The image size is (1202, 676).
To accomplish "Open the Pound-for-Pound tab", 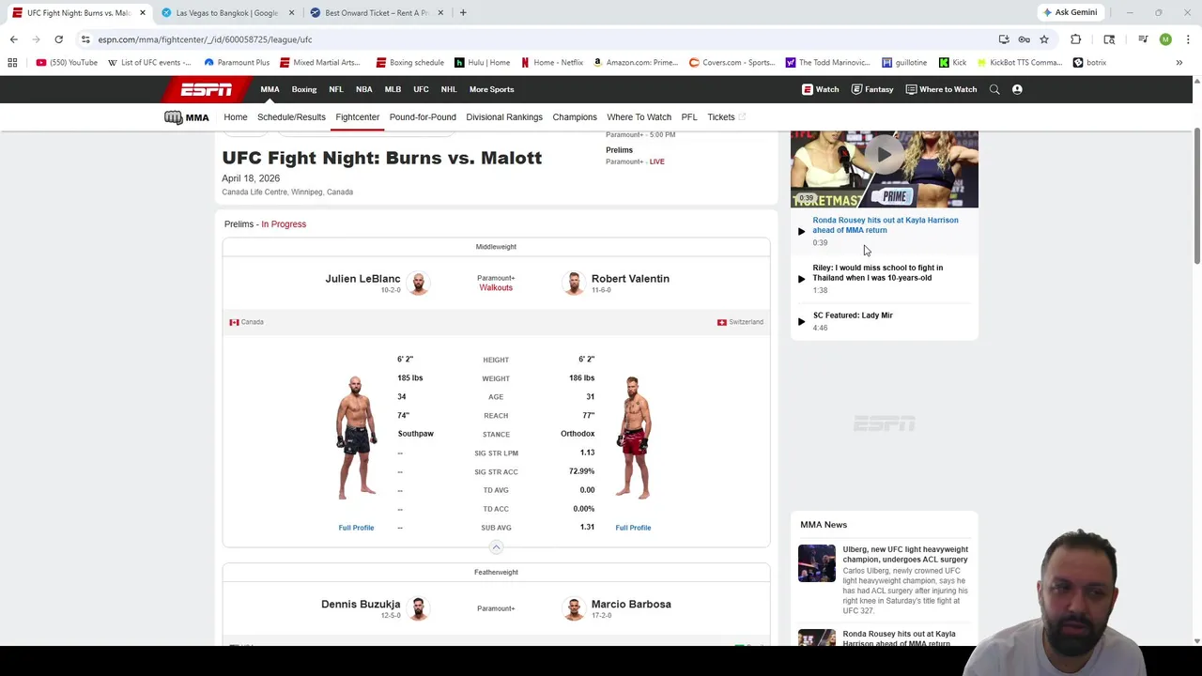I will 423,117.
